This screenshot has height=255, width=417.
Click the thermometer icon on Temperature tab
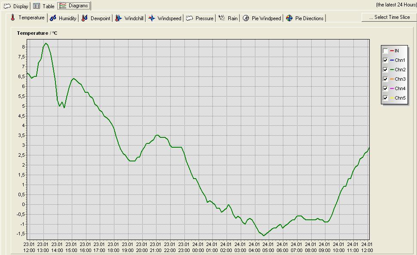pos(13,18)
